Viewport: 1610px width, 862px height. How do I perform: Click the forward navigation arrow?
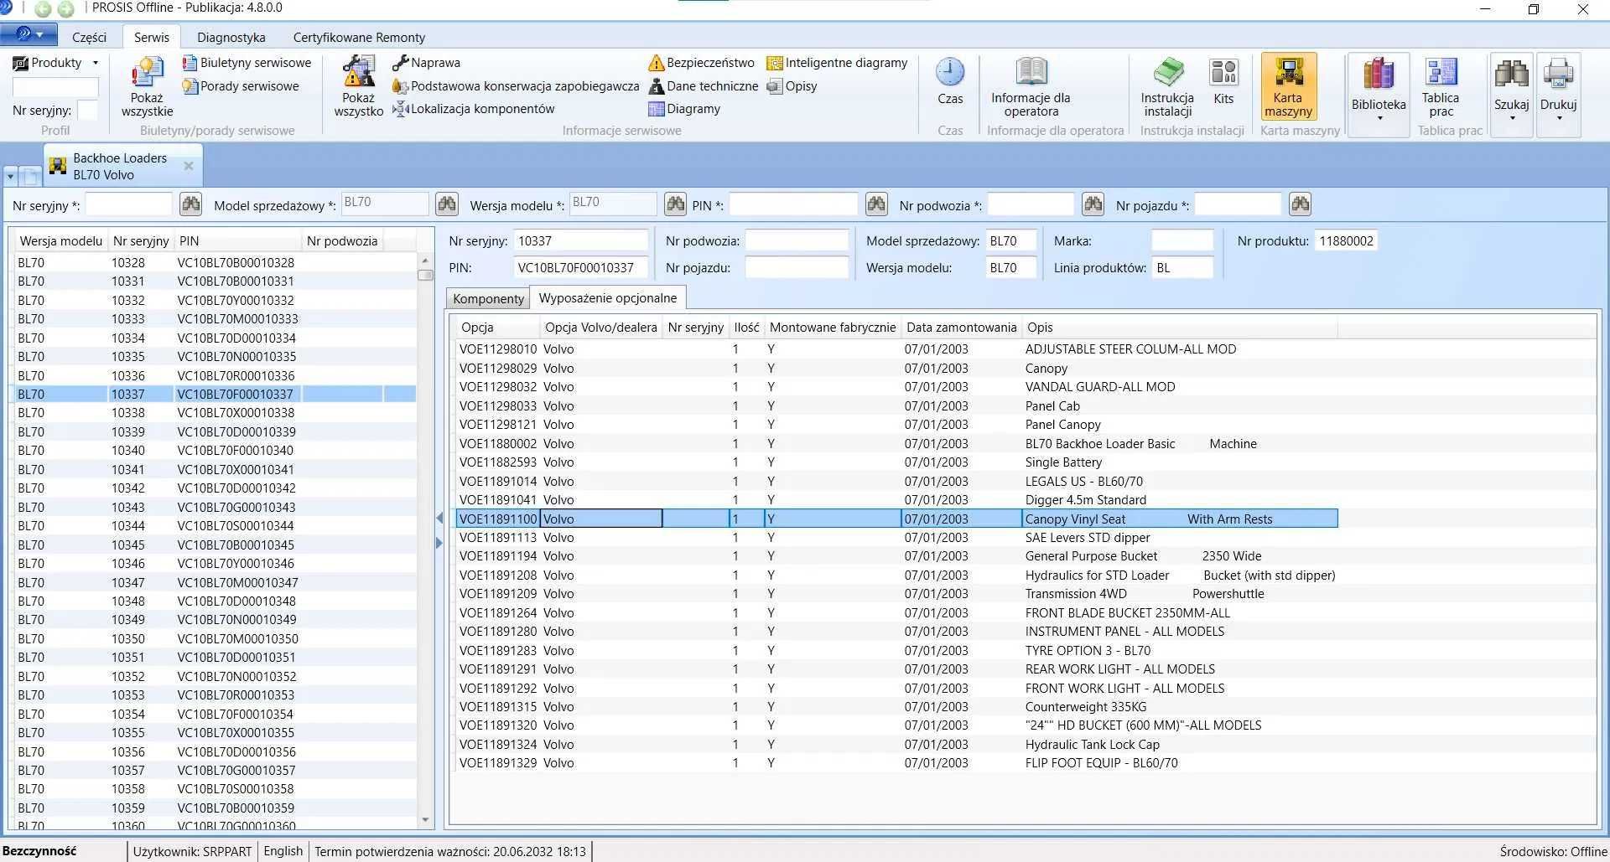[66, 8]
